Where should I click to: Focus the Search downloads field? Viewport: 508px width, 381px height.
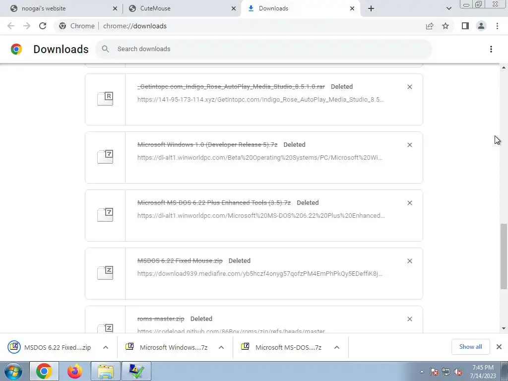pyautogui.click(x=263, y=49)
